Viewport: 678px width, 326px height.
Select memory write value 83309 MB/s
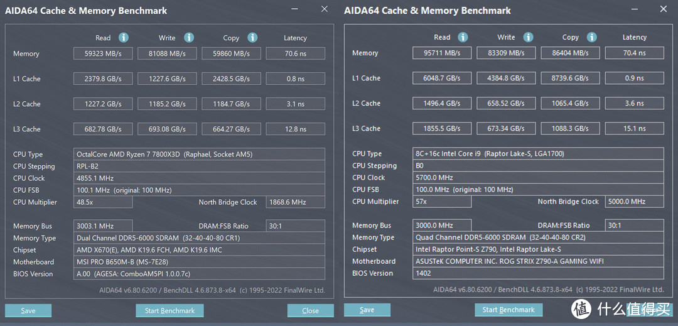coord(506,53)
